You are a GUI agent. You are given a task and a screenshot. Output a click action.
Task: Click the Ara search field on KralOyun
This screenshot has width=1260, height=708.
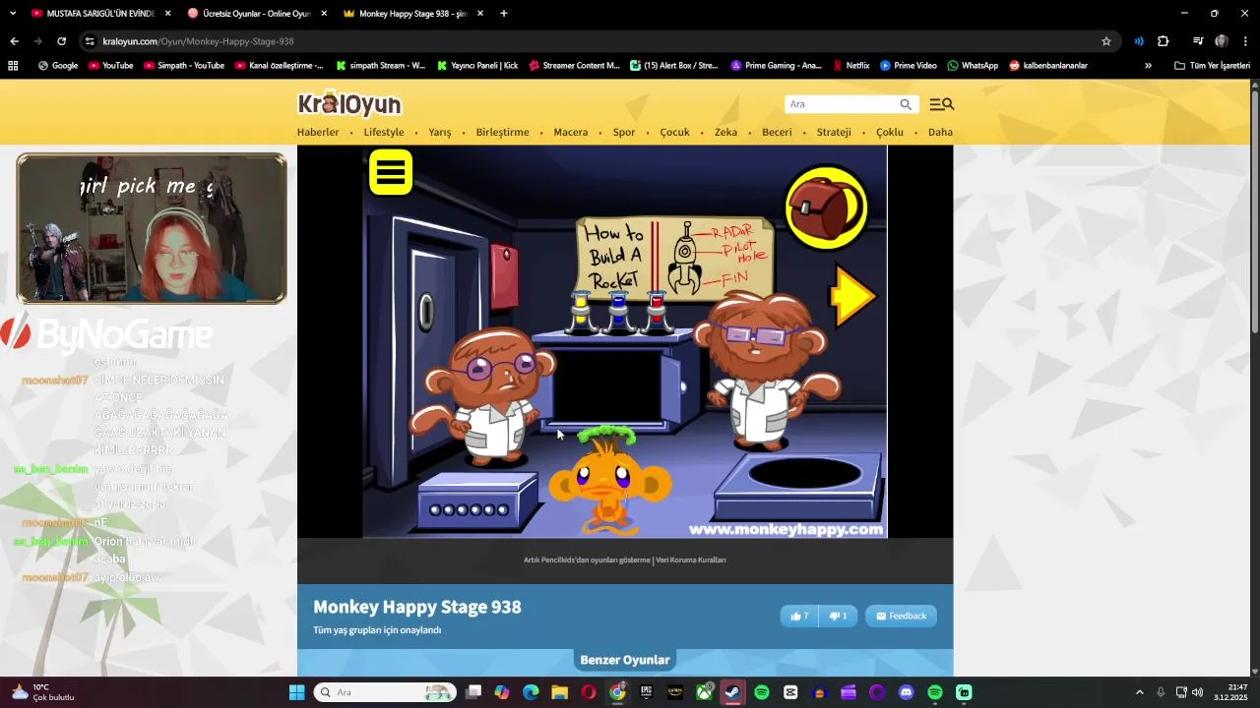tap(843, 104)
